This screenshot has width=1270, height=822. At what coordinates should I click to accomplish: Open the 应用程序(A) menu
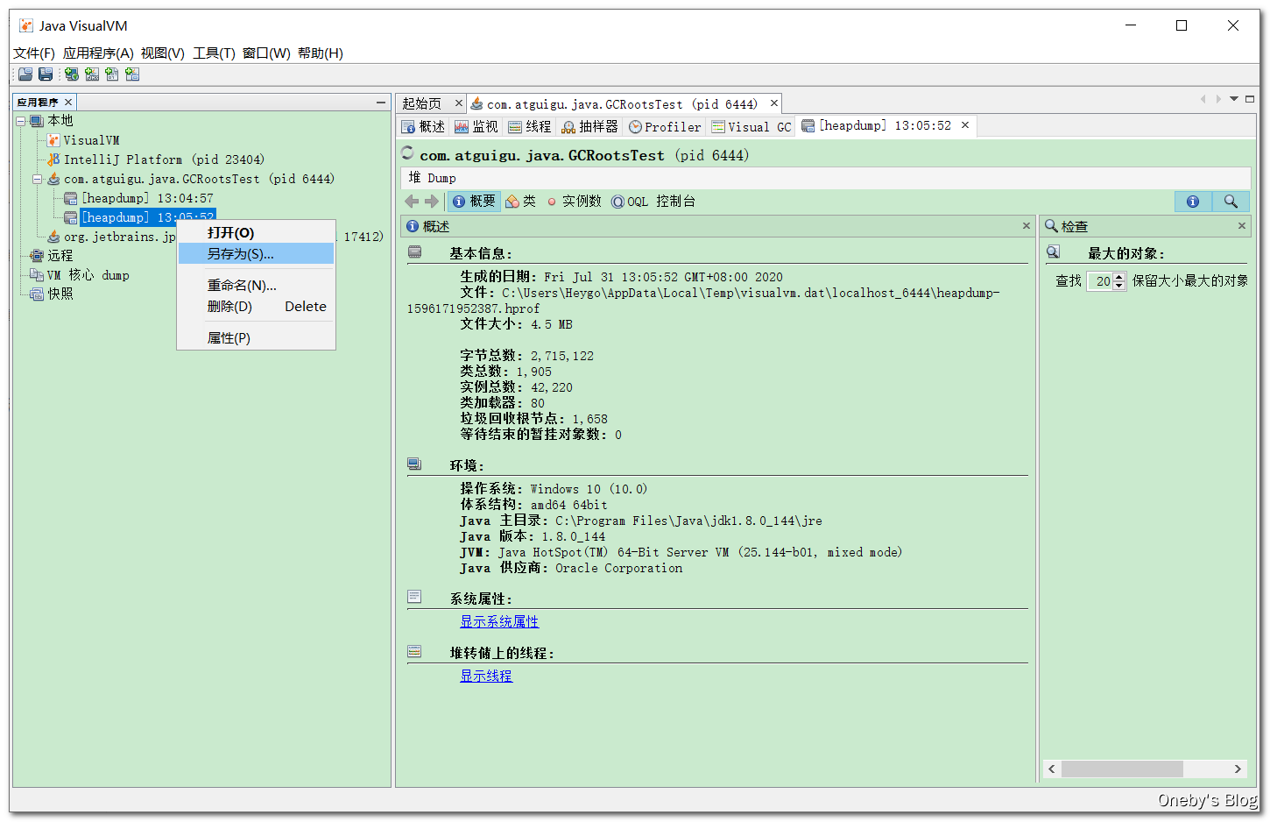pyautogui.click(x=98, y=53)
